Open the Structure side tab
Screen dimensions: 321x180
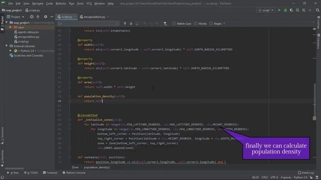(x=2, y=135)
